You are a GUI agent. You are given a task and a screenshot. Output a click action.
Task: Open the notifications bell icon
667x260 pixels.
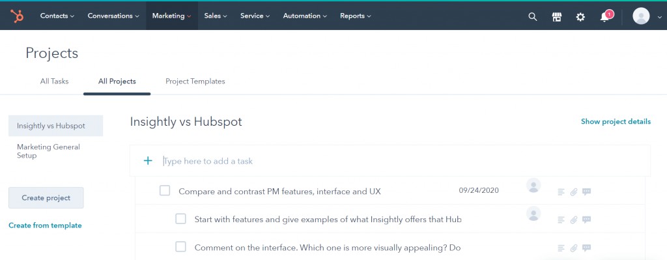click(x=604, y=17)
